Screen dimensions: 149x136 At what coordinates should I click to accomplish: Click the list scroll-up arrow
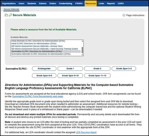click(x=82, y=41)
